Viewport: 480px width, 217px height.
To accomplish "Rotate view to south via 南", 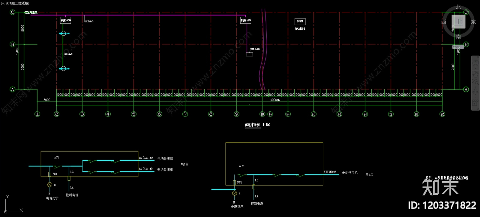I will [x=458, y=37].
